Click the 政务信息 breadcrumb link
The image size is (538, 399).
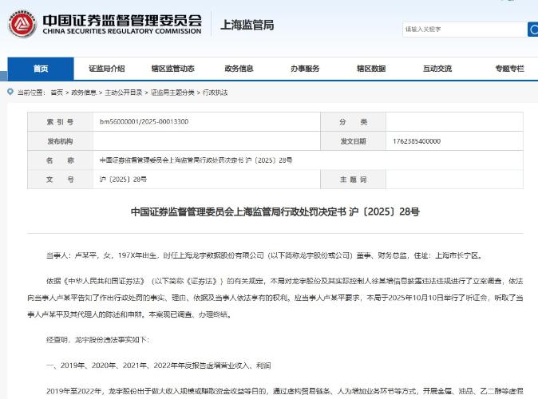point(84,93)
